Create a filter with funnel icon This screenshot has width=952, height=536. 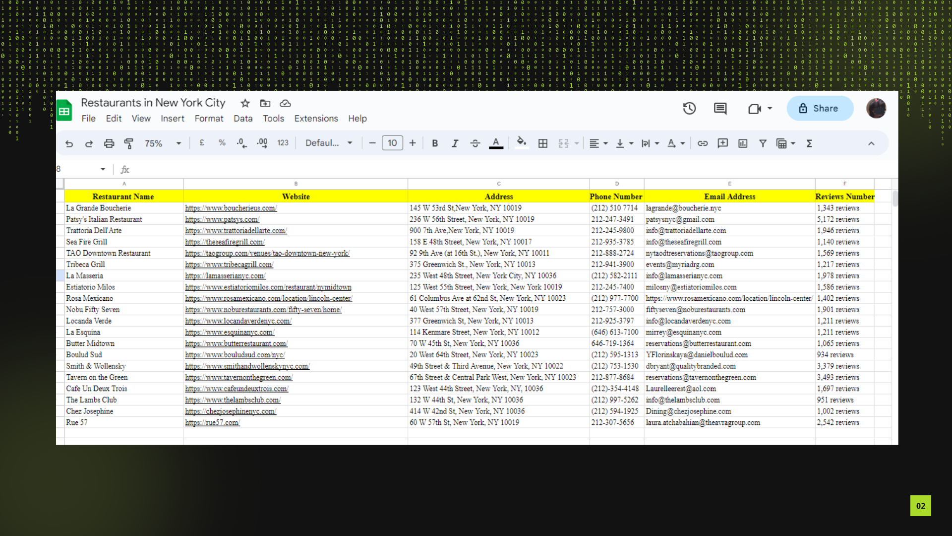pyautogui.click(x=763, y=143)
